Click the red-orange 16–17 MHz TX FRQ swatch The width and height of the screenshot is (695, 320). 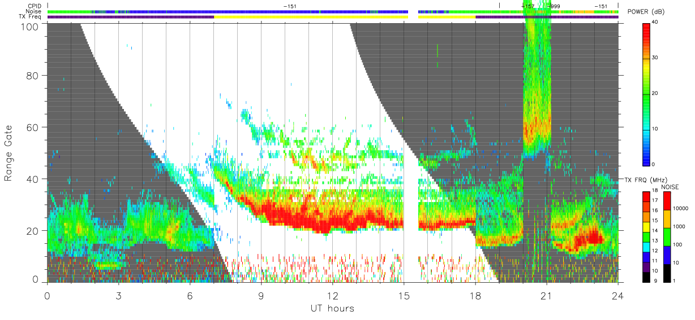click(646, 206)
